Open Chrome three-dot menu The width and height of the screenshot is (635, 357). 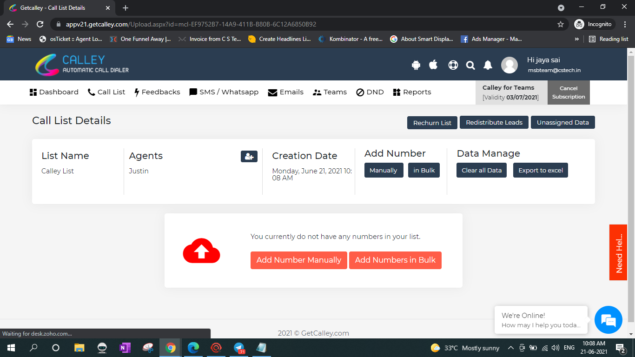(x=625, y=24)
